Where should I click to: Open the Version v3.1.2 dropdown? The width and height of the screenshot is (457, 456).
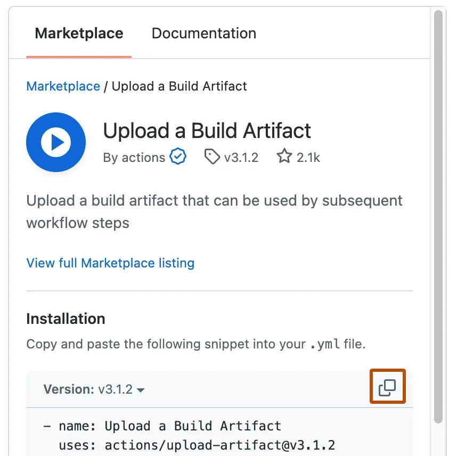click(94, 389)
